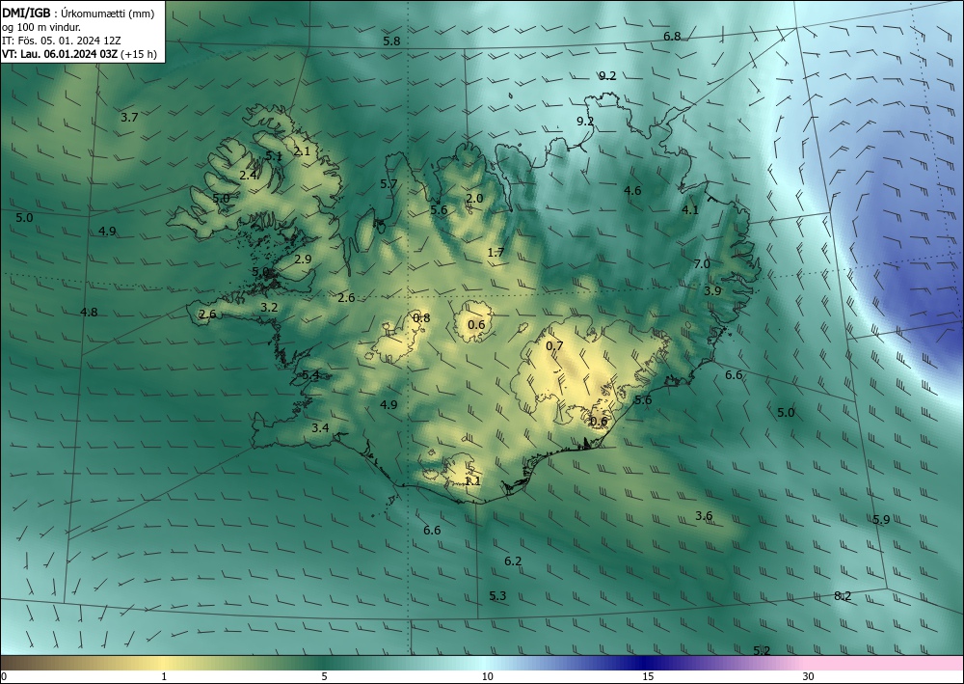Click the 1.7 map value

click(495, 252)
